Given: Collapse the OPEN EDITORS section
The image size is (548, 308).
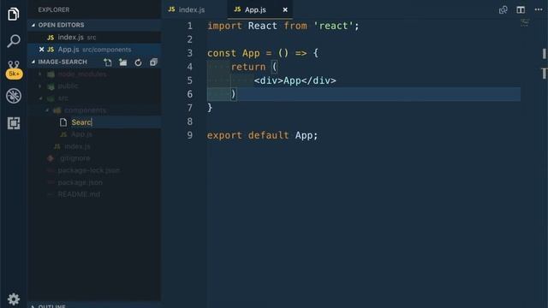Looking at the screenshot, I should [x=61, y=25].
